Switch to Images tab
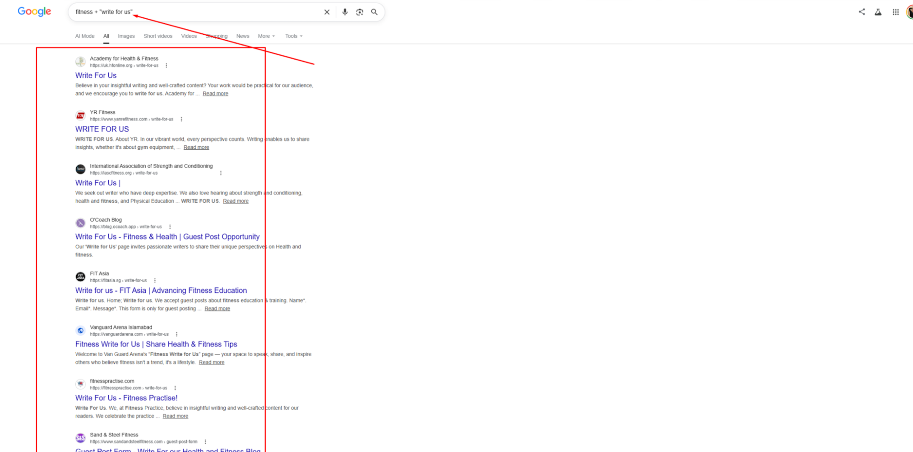913x452 pixels. 126,36
